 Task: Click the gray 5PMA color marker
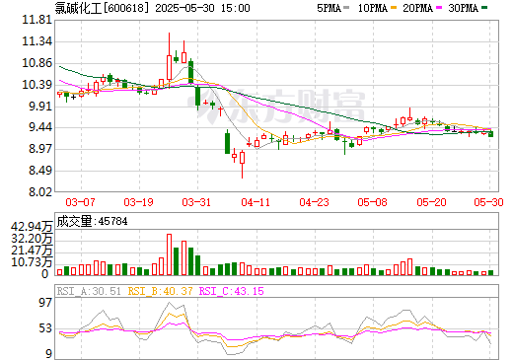click(x=346, y=8)
